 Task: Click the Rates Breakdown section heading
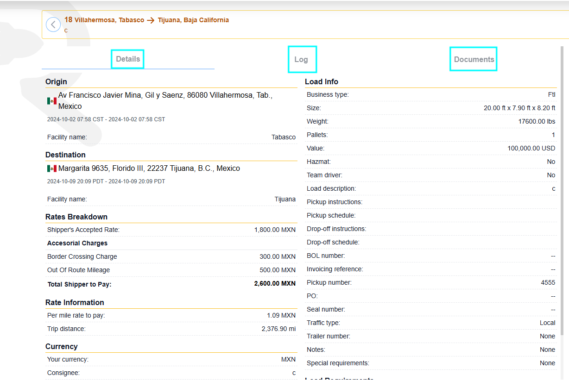[76, 217]
